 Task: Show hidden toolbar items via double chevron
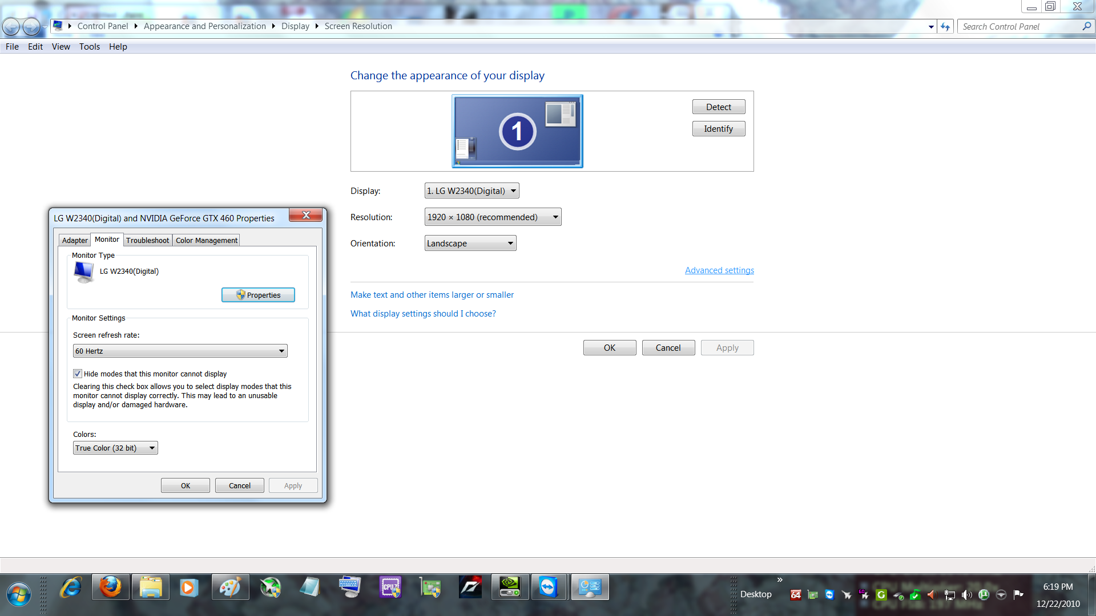[780, 579]
